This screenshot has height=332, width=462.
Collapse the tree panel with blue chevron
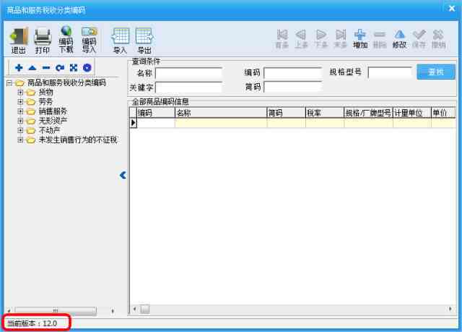coord(123,175)
